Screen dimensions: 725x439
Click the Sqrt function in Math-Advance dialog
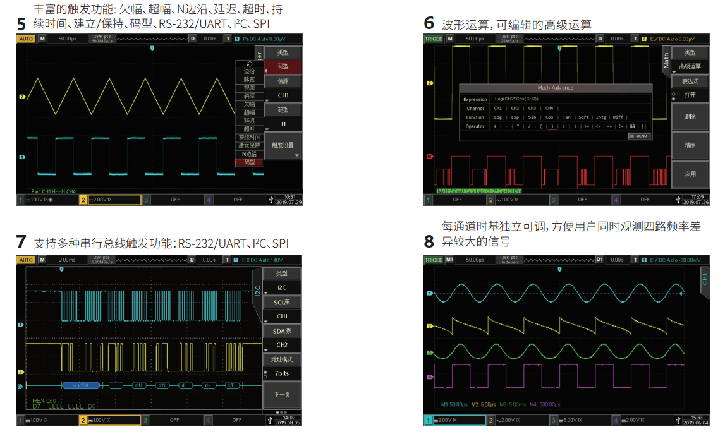click(583, 117)
